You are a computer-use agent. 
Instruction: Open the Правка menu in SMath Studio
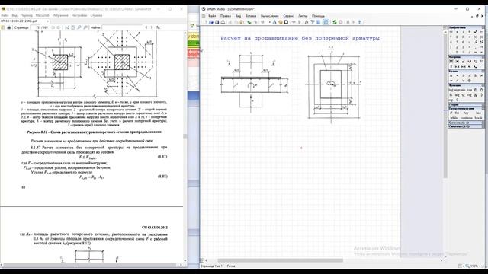click(226, 15)
